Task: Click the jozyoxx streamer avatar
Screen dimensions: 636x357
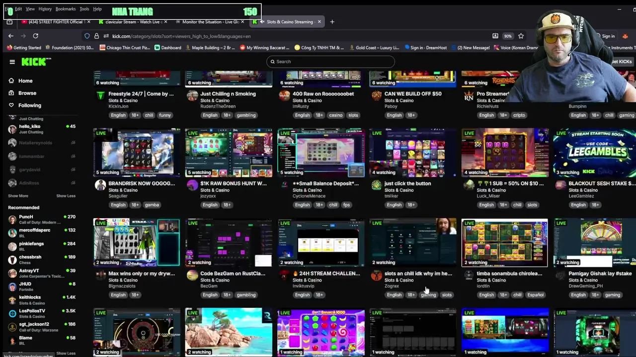Action: [x=192, y=185]
